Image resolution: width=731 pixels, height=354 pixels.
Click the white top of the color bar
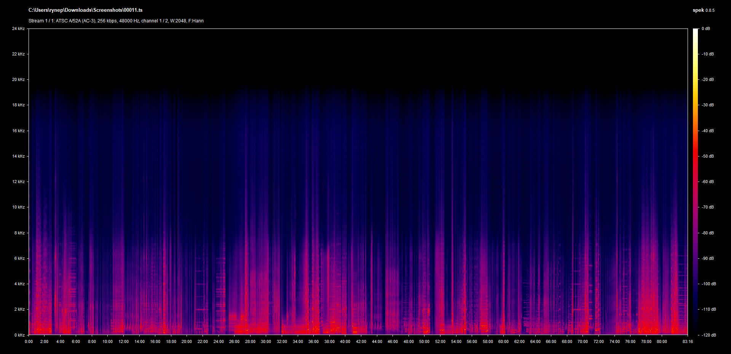point(696,31)
